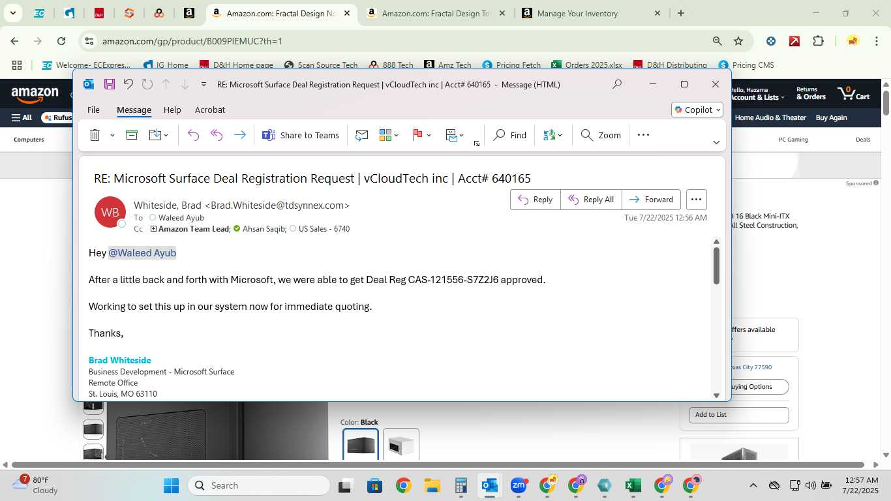Open the Translate dropdown icon

pyautogui.click(x=552, y=135)
